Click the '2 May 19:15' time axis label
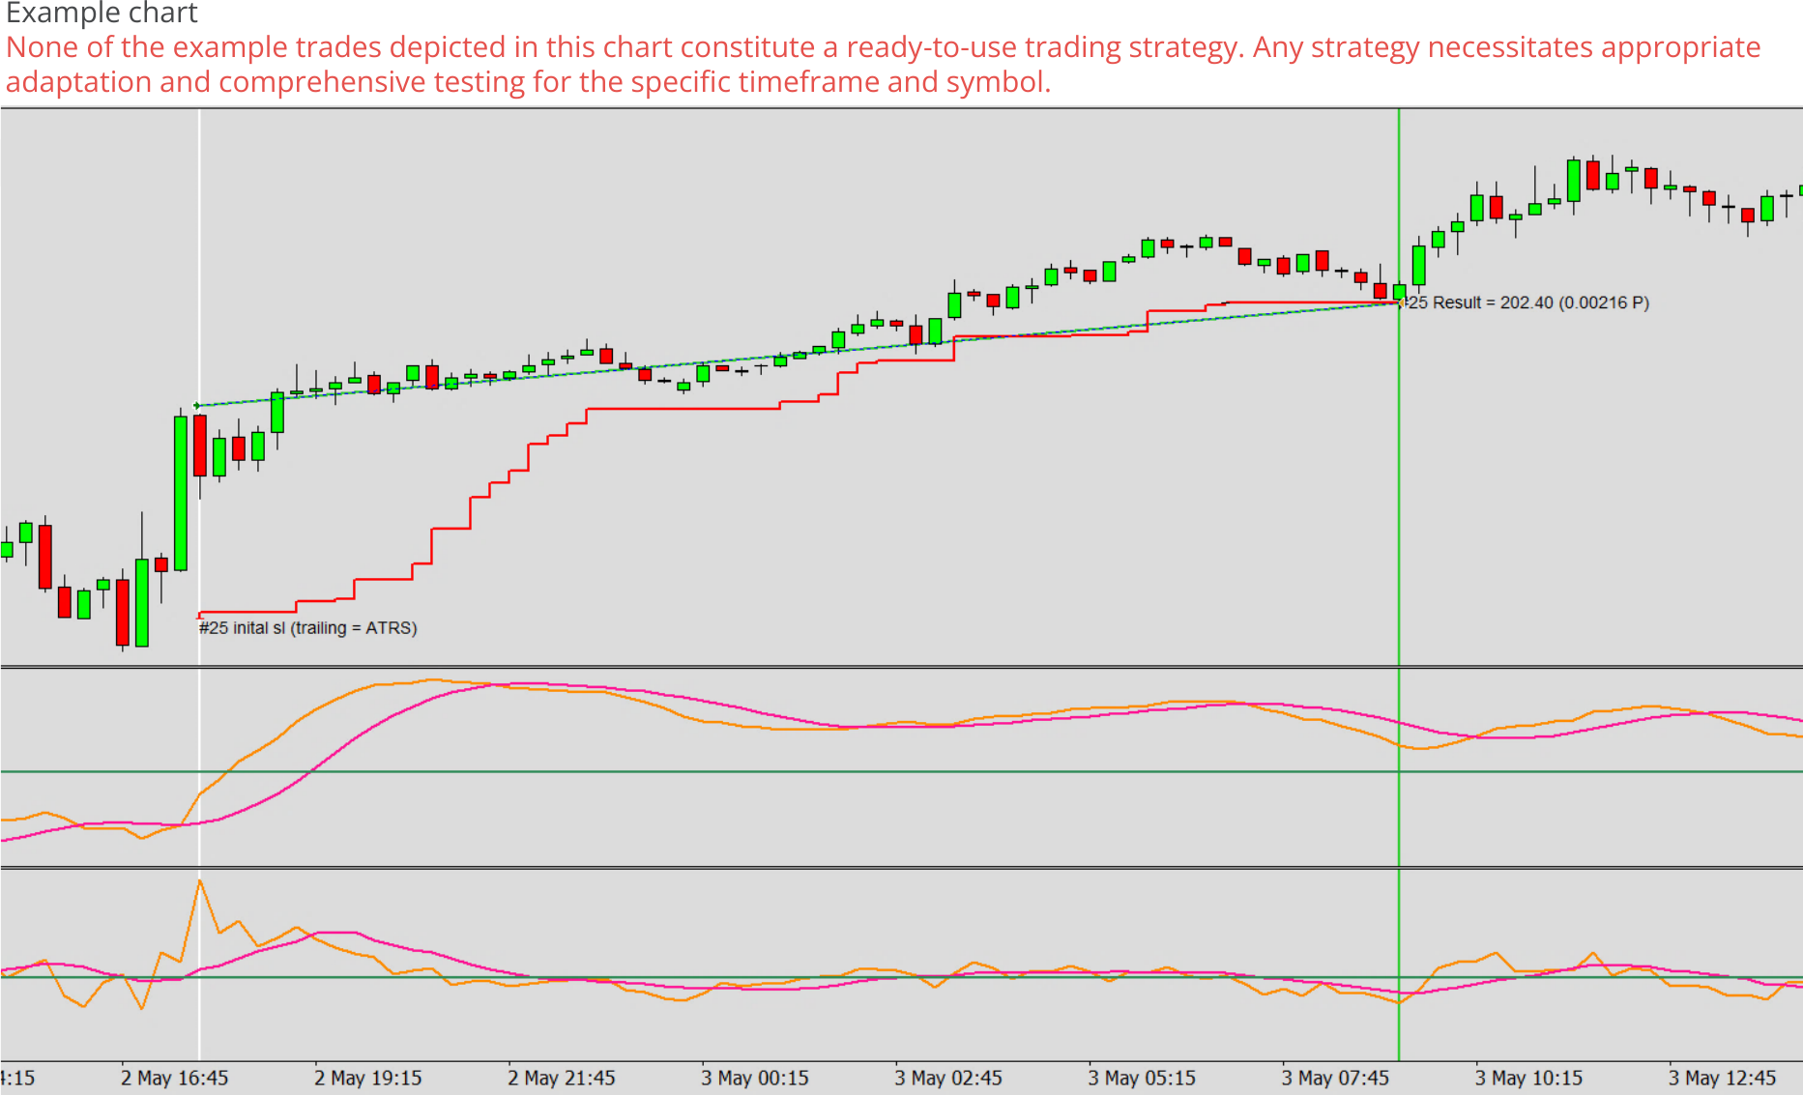Image resolution: width=1803 pixels, height=1095 pixels. tap(368, 1078)
